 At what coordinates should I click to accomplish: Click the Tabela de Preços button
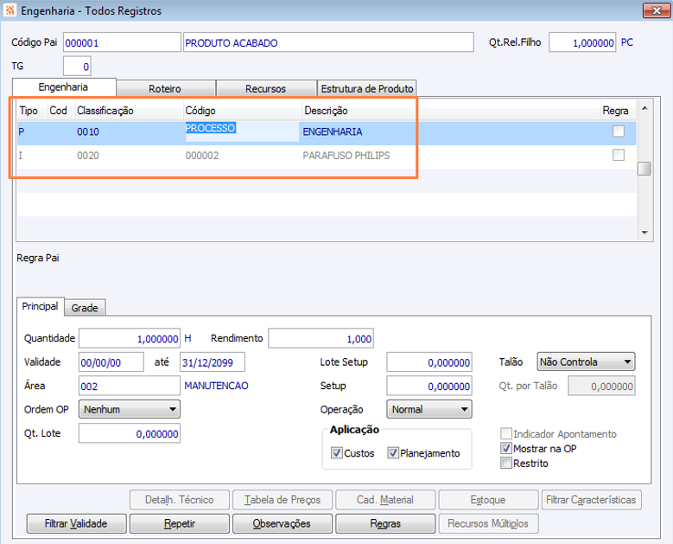tap(283, 500)
